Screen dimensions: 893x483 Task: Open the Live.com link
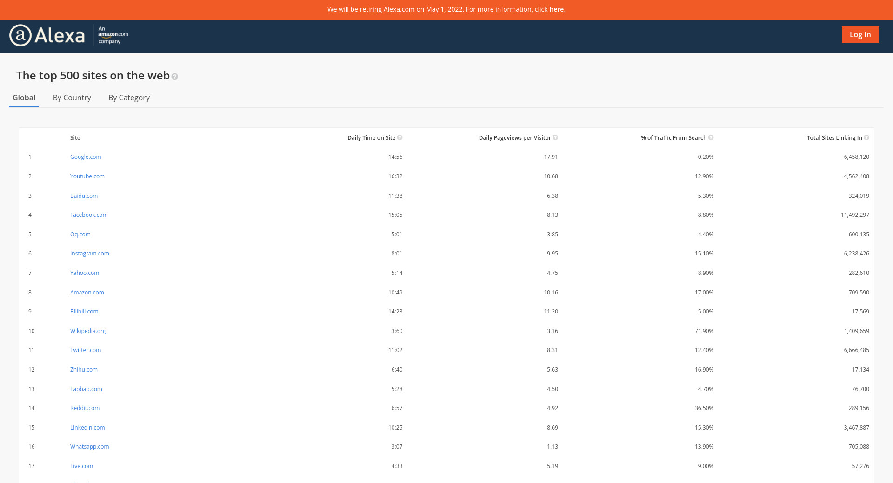[x=82, y=466]
